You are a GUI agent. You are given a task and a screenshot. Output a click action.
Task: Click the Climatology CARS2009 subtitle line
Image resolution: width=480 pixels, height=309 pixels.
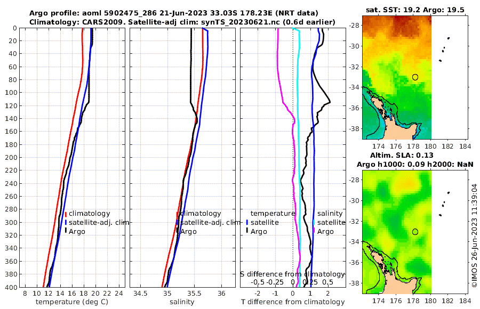point(182,22)
